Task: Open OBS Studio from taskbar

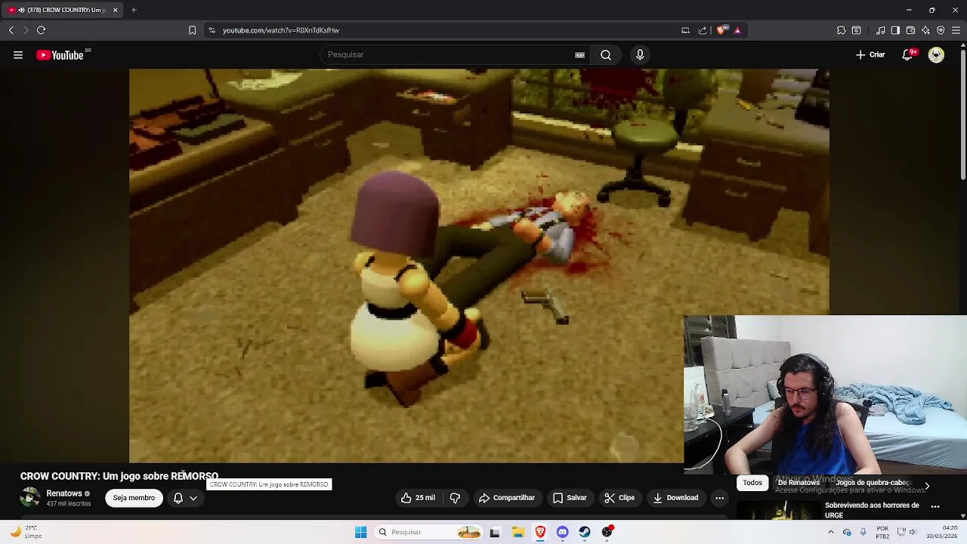Action: tap(607, 532)
